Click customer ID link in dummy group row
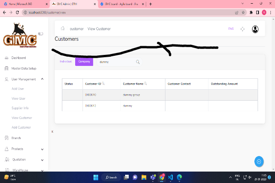The image size is (275, 183). [90, 95]
